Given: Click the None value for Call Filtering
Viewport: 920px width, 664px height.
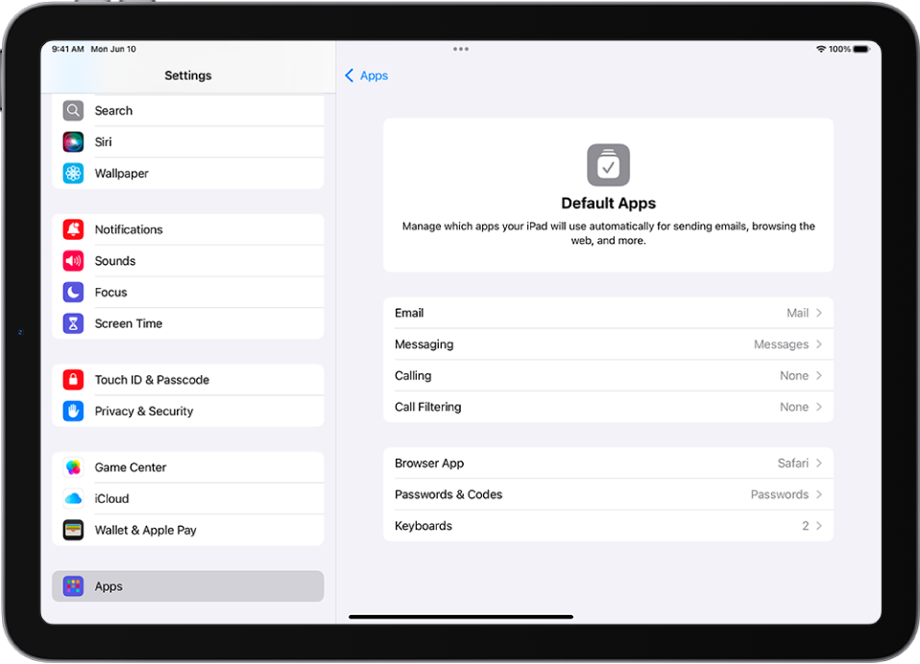Looking at the screenshot, I should (x=794, y=407).
